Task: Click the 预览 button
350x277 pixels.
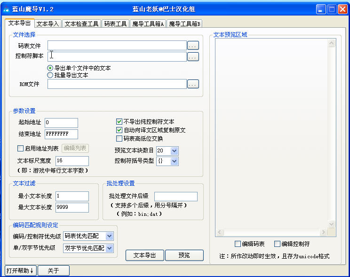Action: [x=184, y=255]
